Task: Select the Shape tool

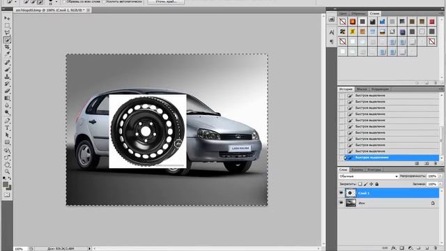Action: (x=7, y=142)
